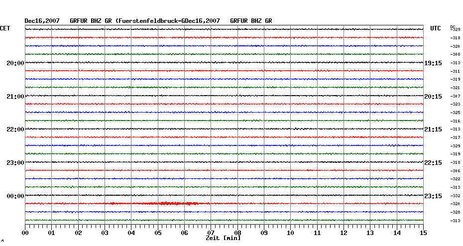Select the 23:00 CET time label

click(15, 163)
